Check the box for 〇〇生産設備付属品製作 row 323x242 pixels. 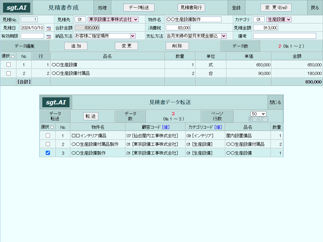tap(48, 144)
